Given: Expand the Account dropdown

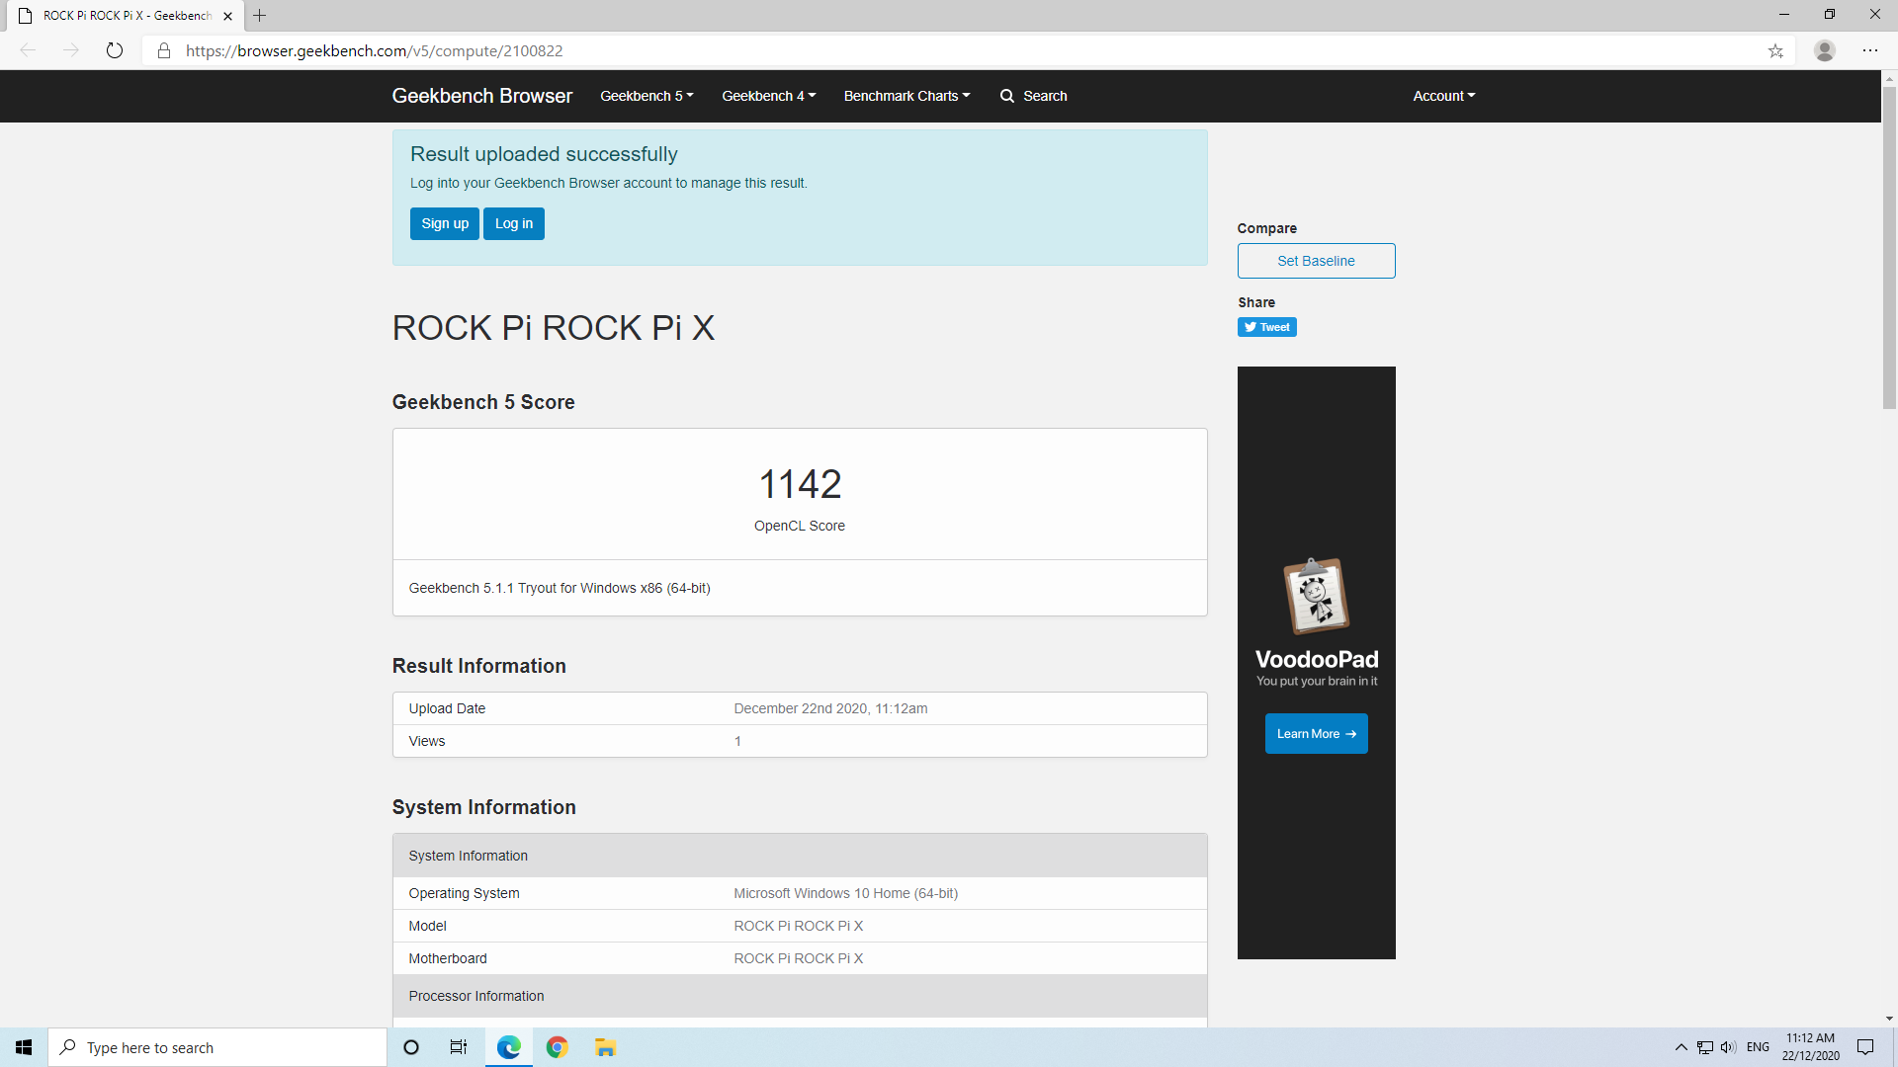Looking at the screenshot, I should tap(1443, 96).
